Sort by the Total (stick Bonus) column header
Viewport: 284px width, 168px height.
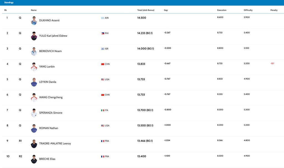point(146,10)
